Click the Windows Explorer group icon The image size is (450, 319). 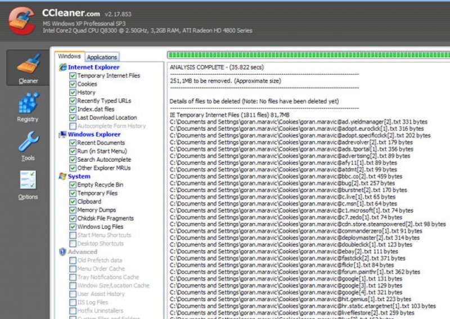point(62,134)
